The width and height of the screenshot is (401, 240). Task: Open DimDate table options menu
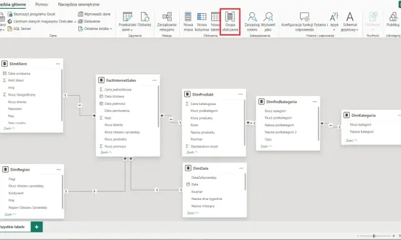click(241, 168)
